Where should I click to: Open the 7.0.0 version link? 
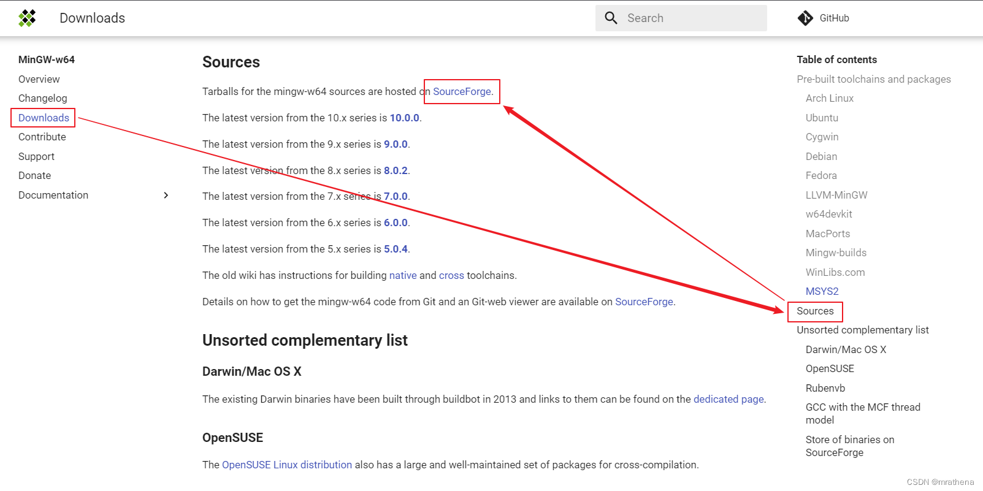click(x=396, y=196)
